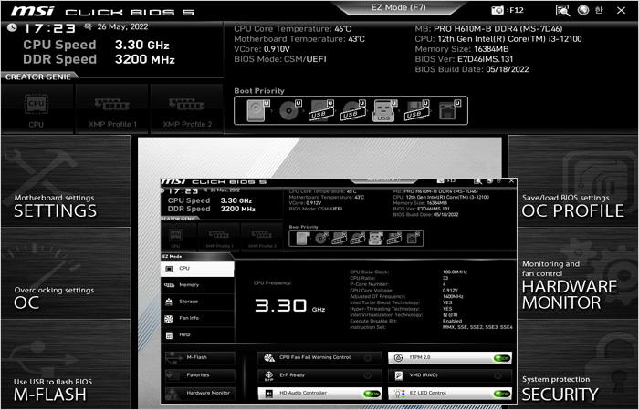The image size is (639, 410).
Task: Select USB CD/DVD boot device in the Advanced window's Boot Priority
Action: [x=353, y=110]
